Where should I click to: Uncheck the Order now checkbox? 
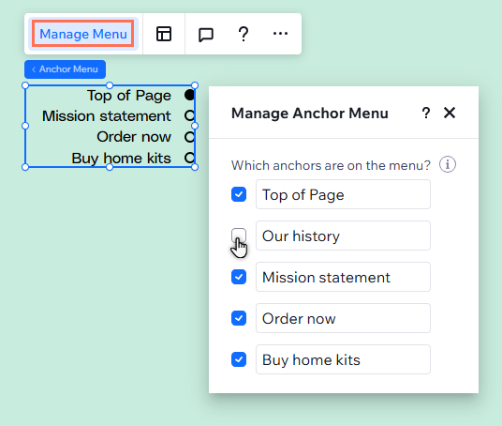239,318
